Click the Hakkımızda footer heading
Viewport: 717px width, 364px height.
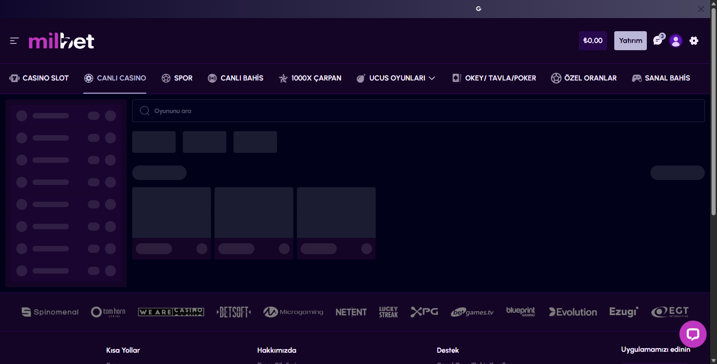277,350
